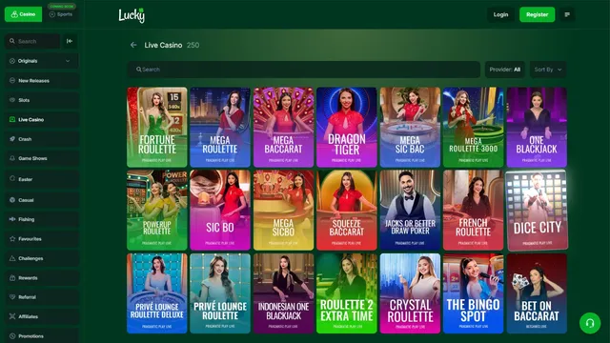The image size is (610, 343).
Task: Click the Easter sidebar icon
Action: point(12,179)
